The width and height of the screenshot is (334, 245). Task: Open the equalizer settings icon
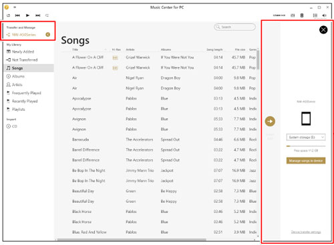pyautogui.click(x=293, y=15)
